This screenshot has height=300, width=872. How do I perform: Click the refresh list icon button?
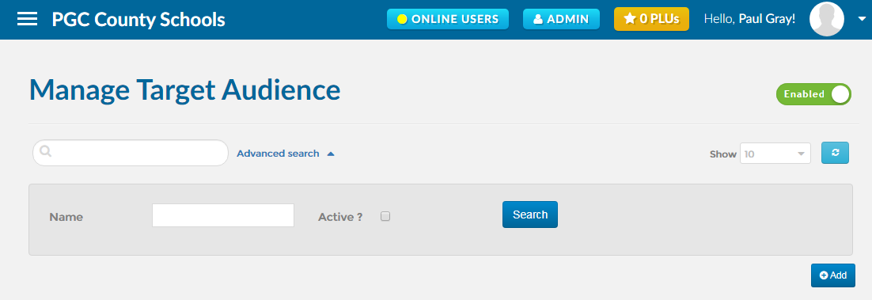coord(835,153)
